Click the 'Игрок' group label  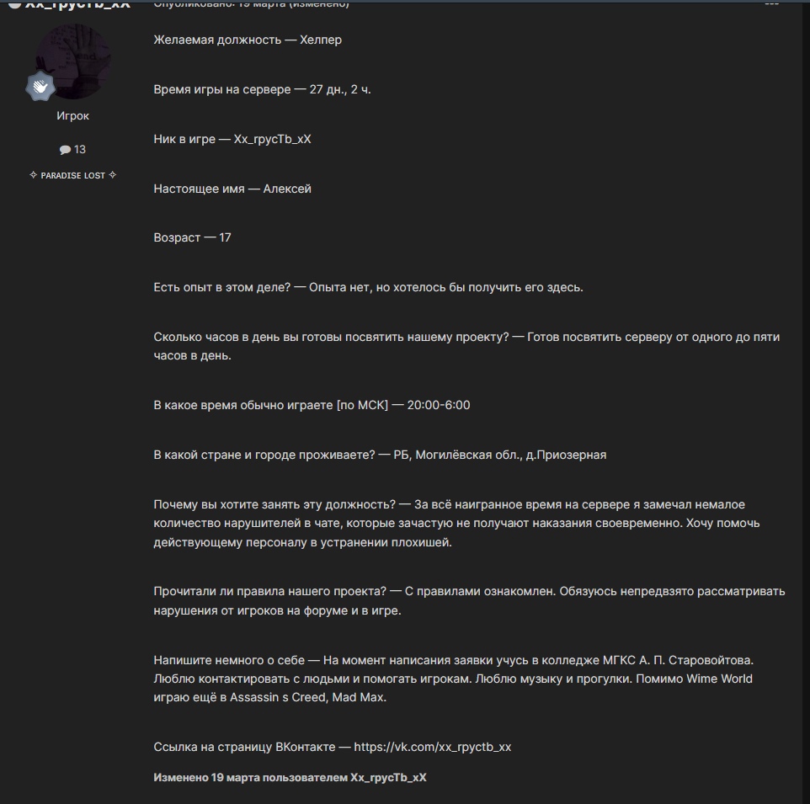click(x=73, y=115)
